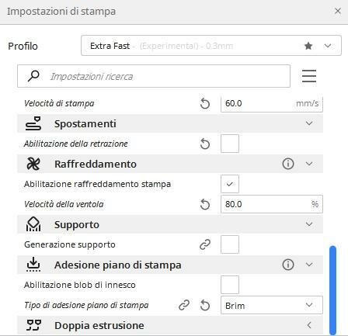The height and width of the screenshot is (336, 348).
Task: Reset Velocità di stampa to default
Action: tap(205, 104)
